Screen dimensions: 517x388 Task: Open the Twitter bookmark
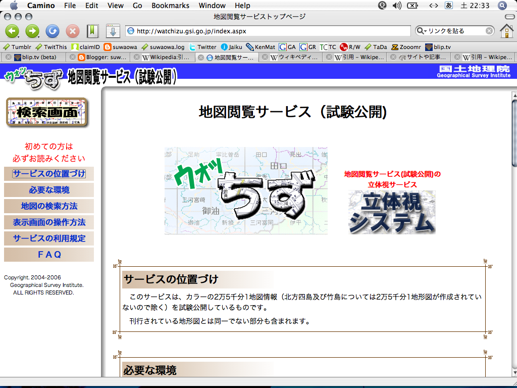[x=203, y=47]
